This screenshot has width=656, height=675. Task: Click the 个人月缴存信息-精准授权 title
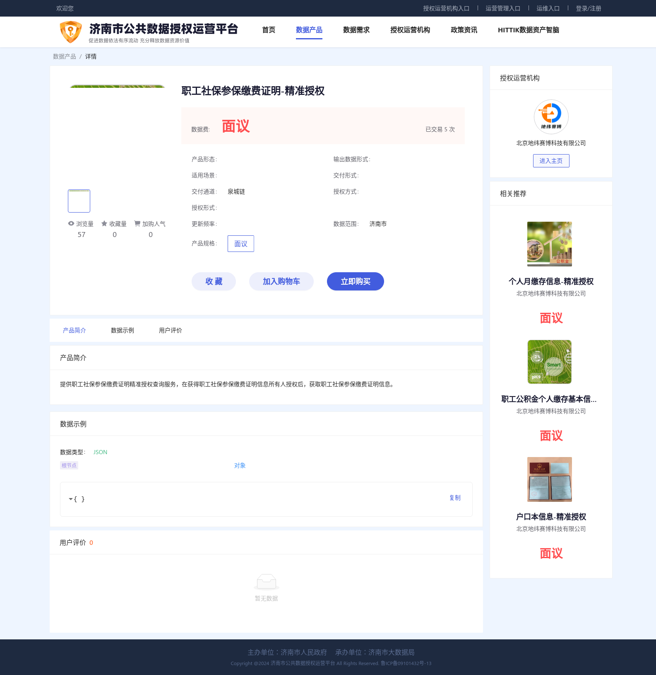coord(551,281)
